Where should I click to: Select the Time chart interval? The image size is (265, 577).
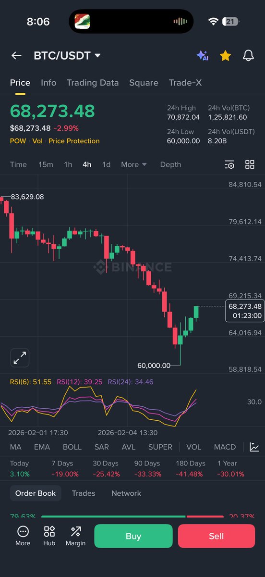(18, 164)
